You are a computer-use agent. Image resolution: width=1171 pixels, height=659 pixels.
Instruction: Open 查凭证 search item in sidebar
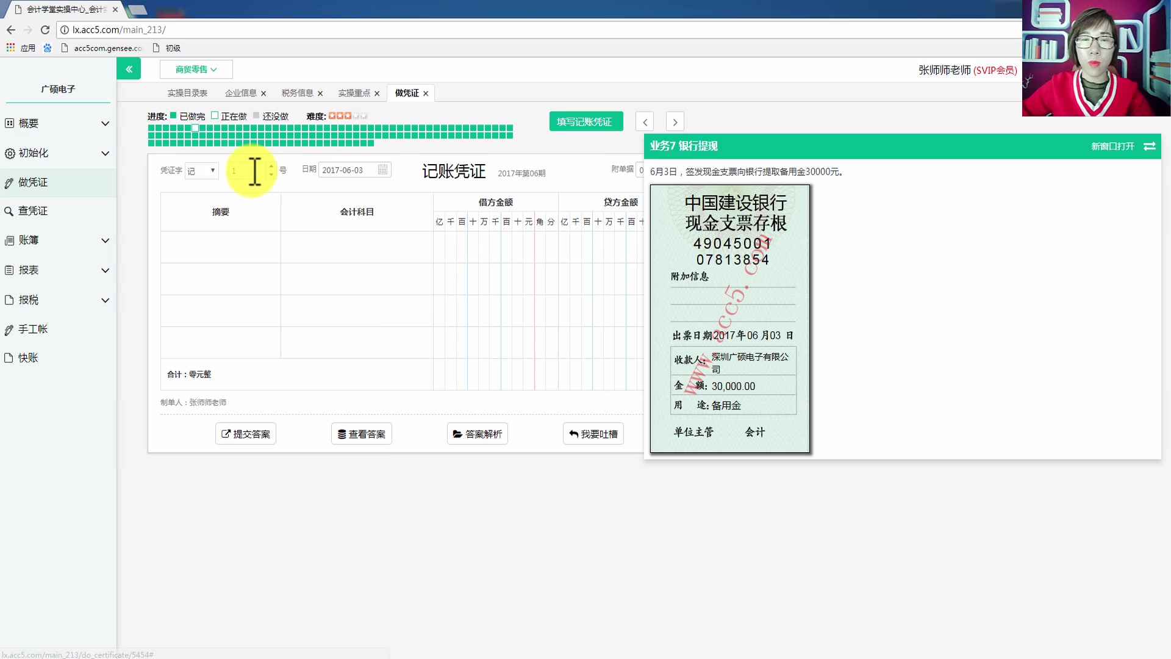(x=33, y=211)
